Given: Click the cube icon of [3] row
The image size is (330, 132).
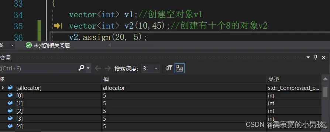Looking at the screenshot, I should tap(10, 118).
